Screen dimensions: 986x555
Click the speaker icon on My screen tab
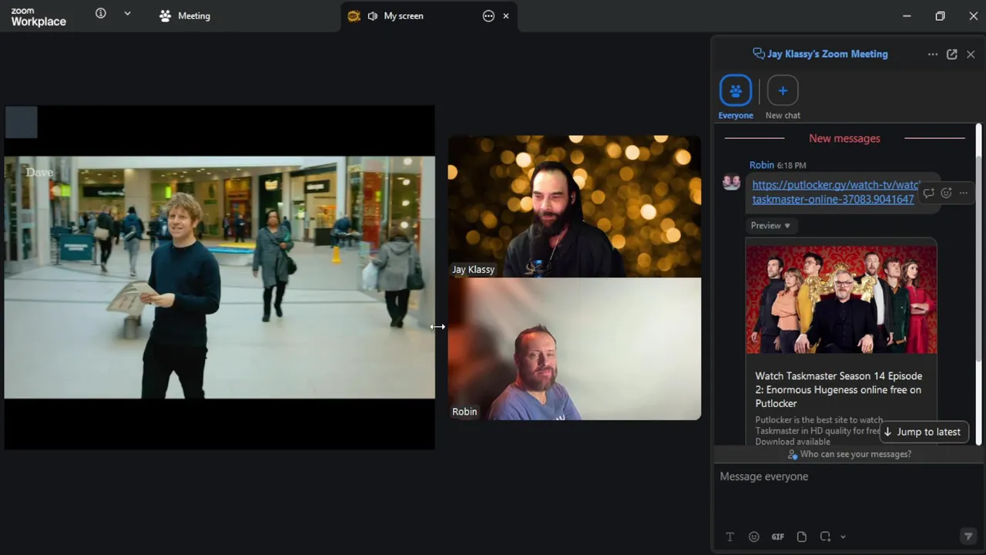click(x=373, y=15)
